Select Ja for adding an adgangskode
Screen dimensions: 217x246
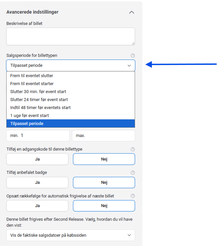click(x=37, y=159)
